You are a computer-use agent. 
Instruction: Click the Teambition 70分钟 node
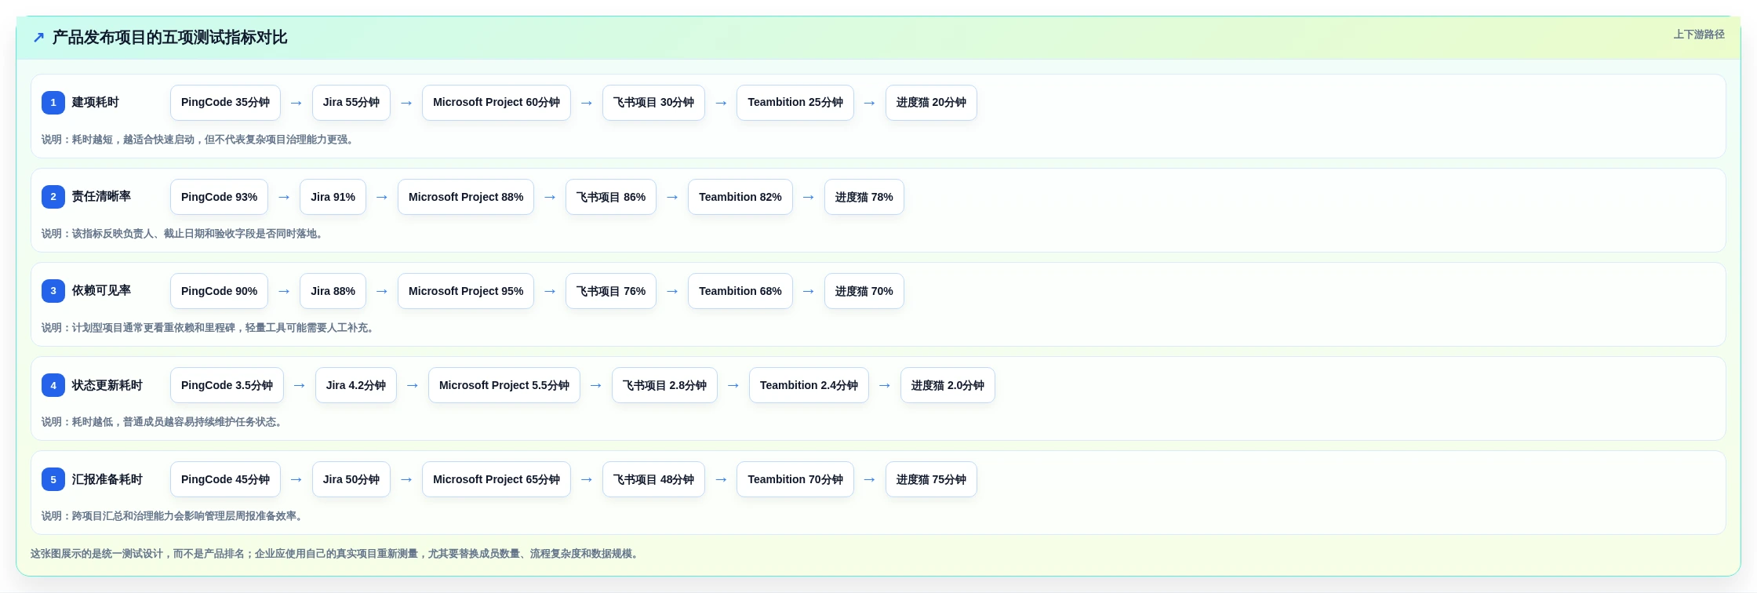[795, 479]
